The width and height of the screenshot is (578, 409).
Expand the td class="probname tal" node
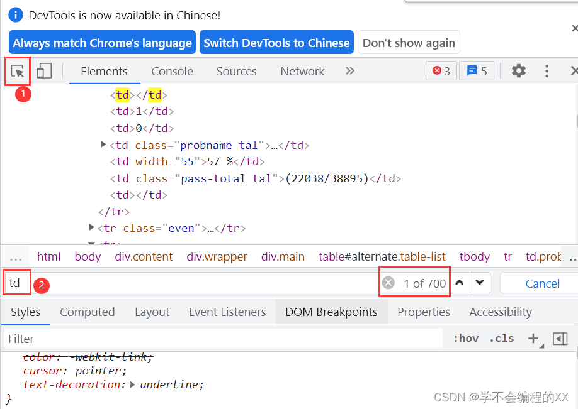coord(103,145)
